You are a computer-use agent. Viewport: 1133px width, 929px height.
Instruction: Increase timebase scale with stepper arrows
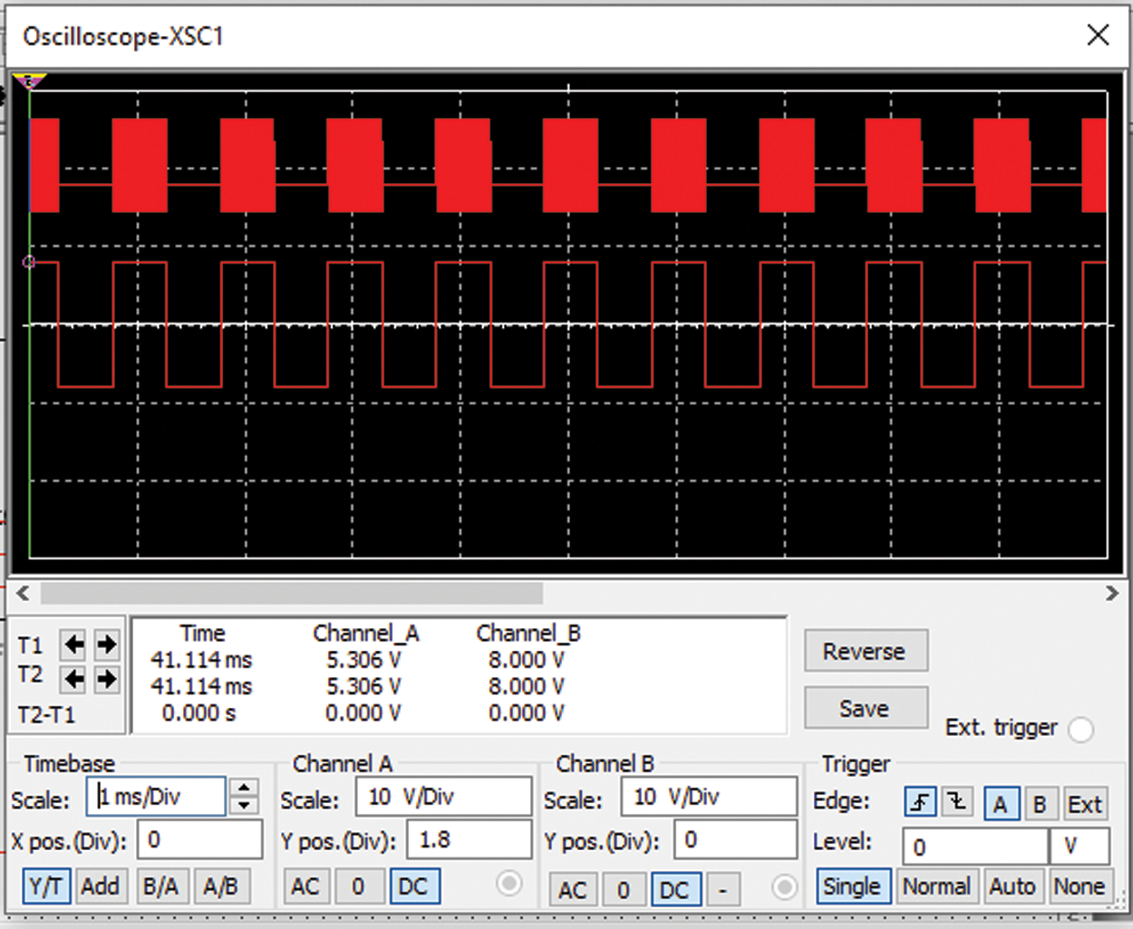244,788
